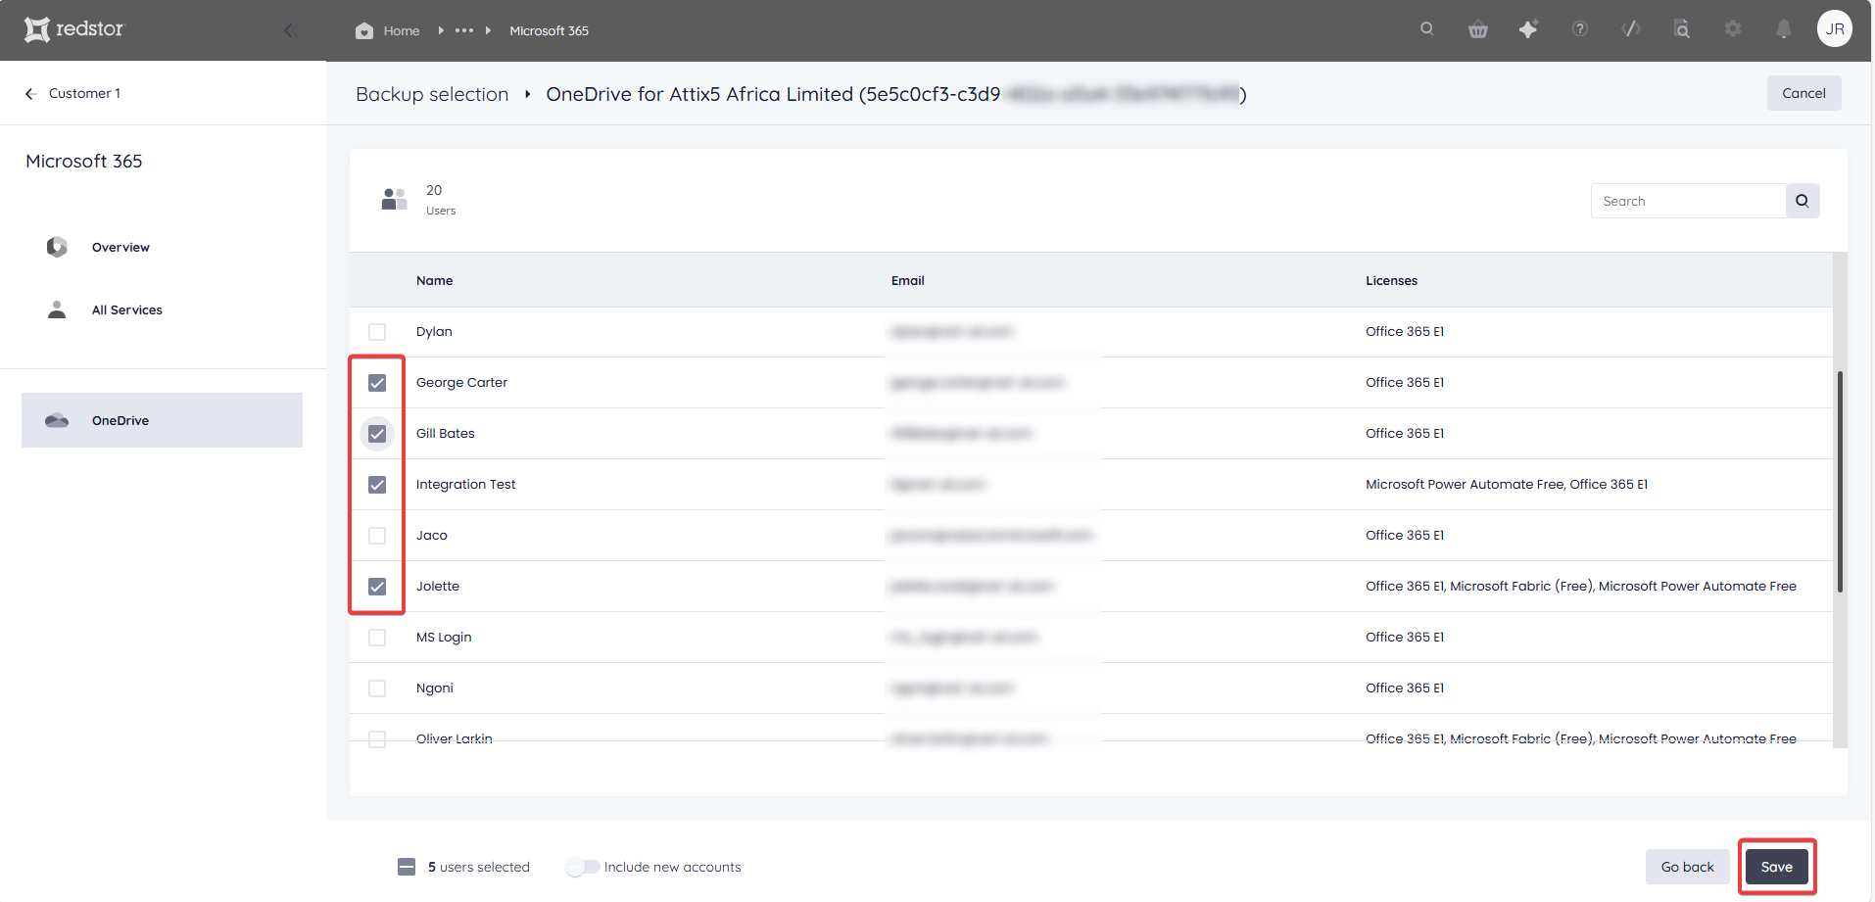Click the Integration Test name cell
Viewport: 1875px width, 902px height.
coord(465,484)
